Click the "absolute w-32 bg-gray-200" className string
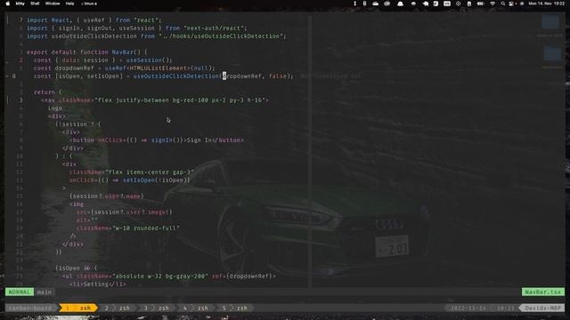The height and width of the screenshot is (320, 570). click(x=160, y=276)
